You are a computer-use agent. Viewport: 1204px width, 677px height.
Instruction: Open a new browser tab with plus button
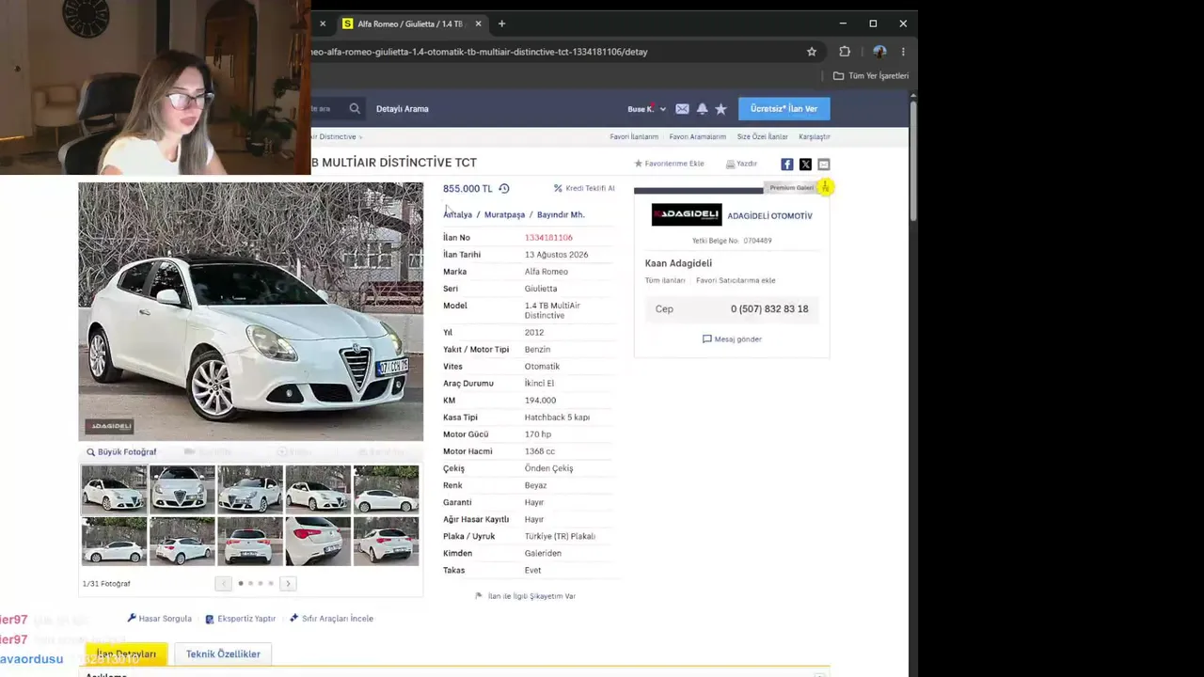coord(501,24)
